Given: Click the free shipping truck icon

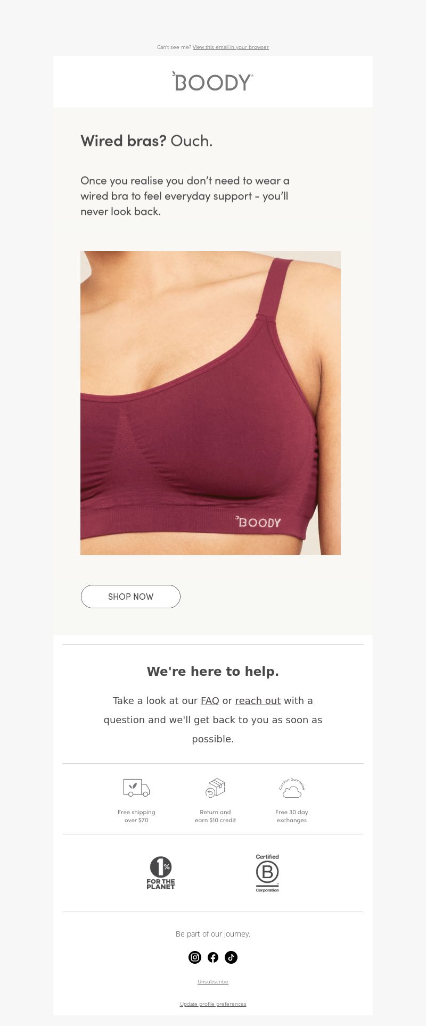Looking at the screenshot, I should pyautogui.click(x=136, y=788).
